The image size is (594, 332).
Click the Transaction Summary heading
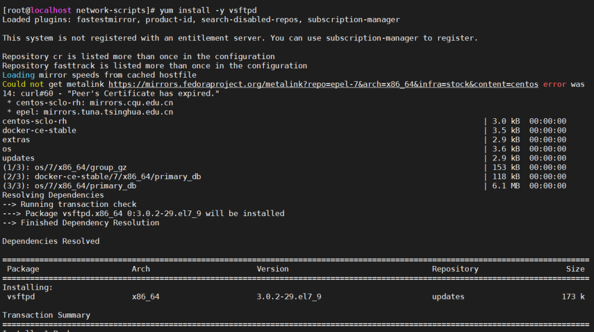(x=46, y=315)
